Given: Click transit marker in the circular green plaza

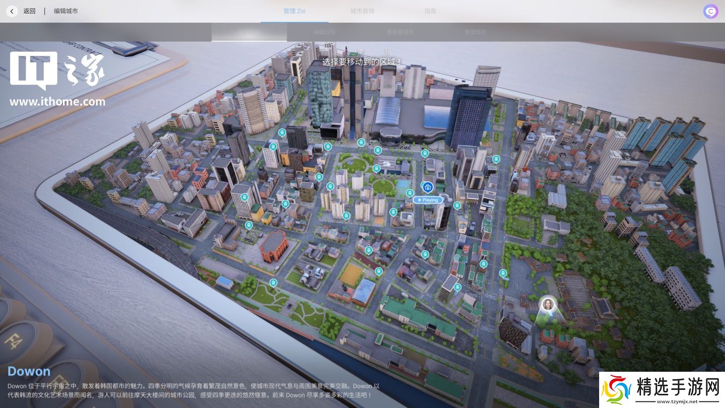Looking at the screenshot, I should coord(376,168).
